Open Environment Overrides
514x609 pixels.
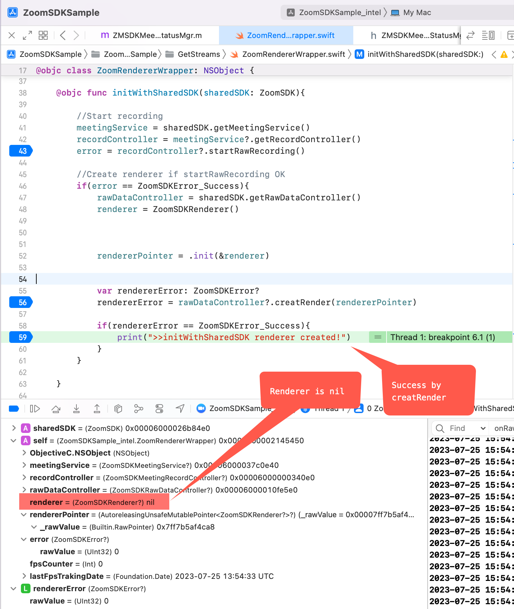(159, 409)
